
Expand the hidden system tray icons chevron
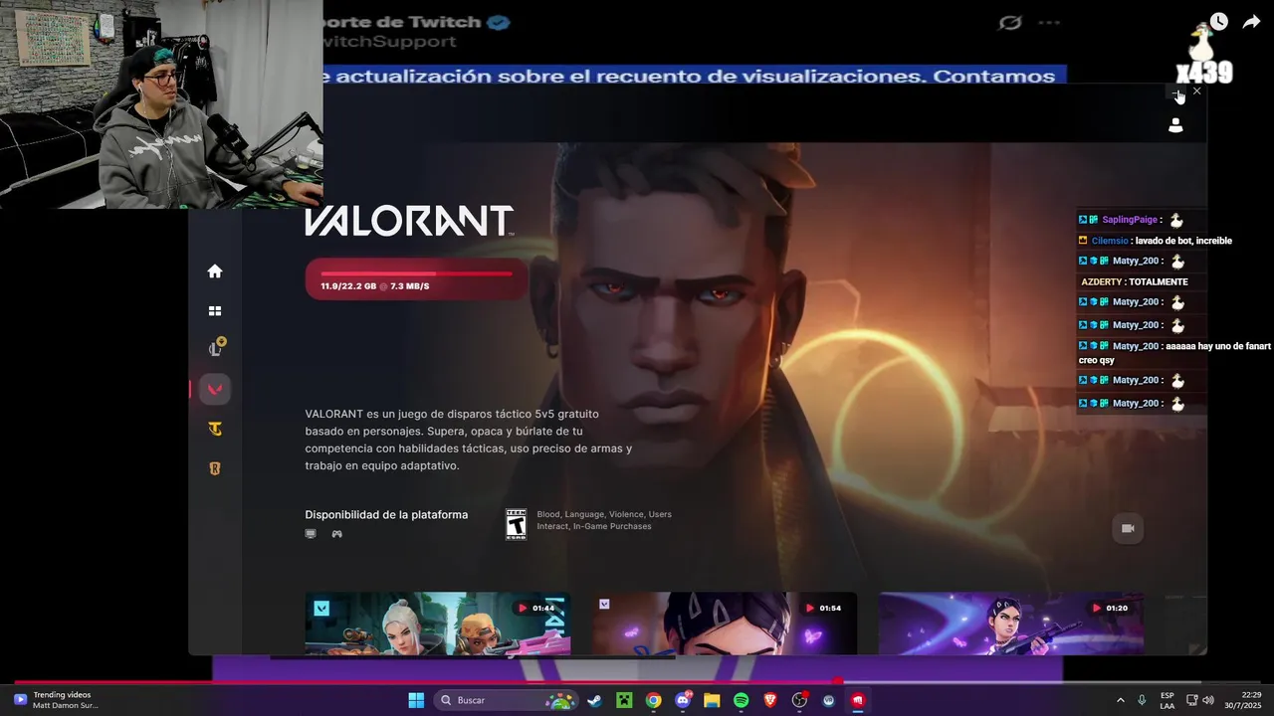[1121, 700]
